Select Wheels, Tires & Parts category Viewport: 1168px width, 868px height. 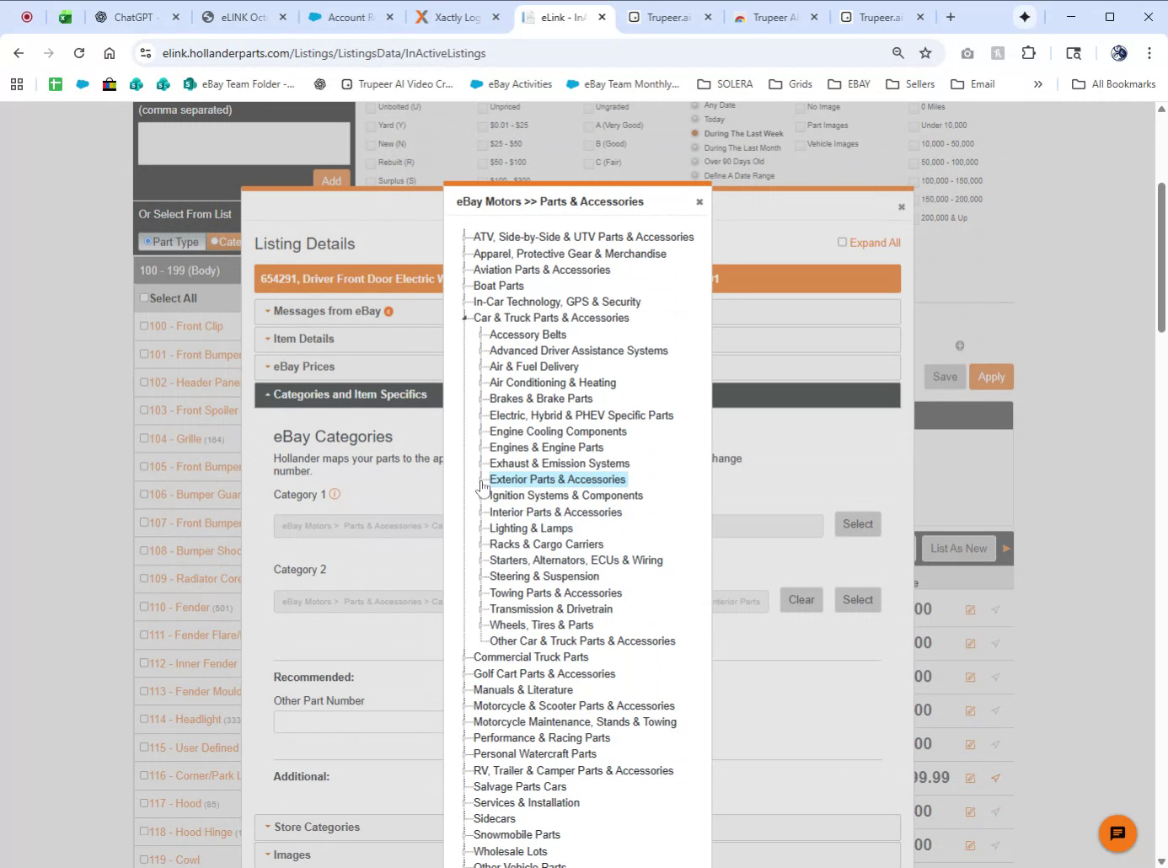(541, 625)
